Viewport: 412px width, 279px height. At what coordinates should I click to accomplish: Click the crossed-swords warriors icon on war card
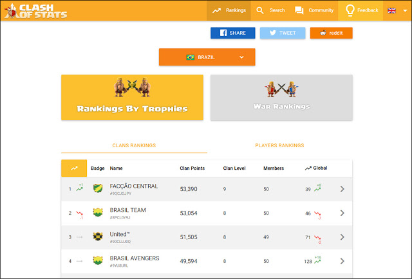(281, 89)
